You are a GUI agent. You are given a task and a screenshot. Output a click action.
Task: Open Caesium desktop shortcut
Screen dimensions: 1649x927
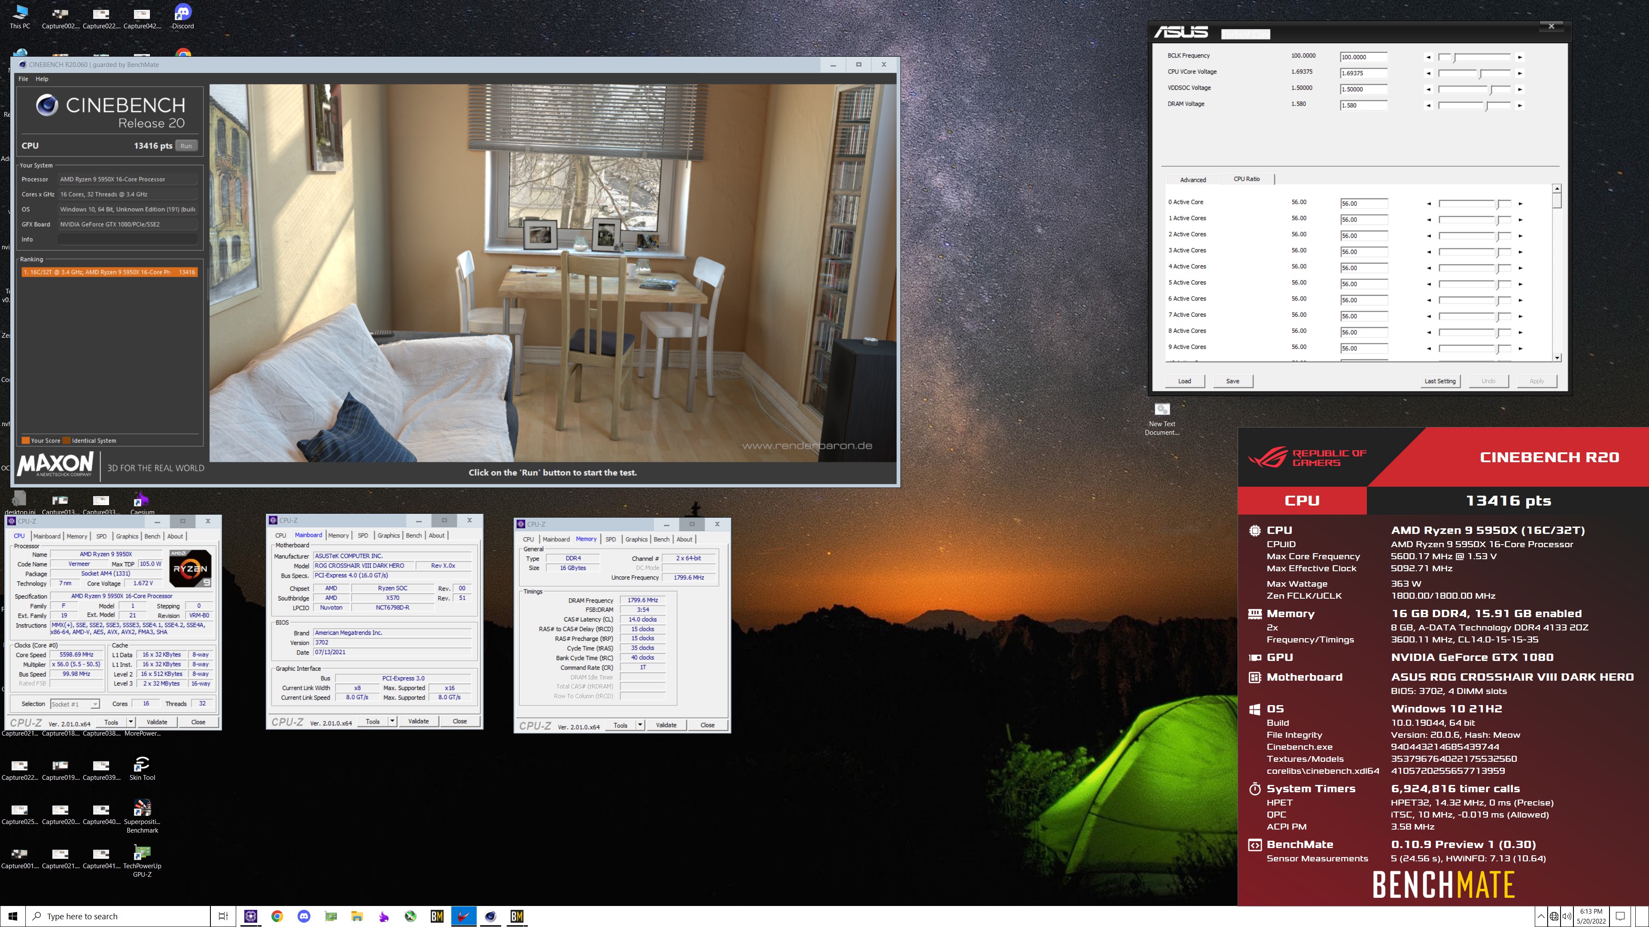(x=141, y=503)
